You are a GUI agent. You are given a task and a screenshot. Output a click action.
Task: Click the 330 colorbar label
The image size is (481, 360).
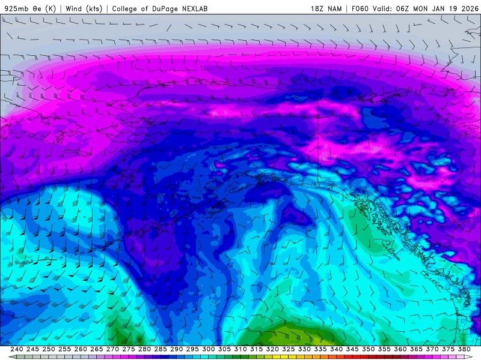(x=304, y=349)
